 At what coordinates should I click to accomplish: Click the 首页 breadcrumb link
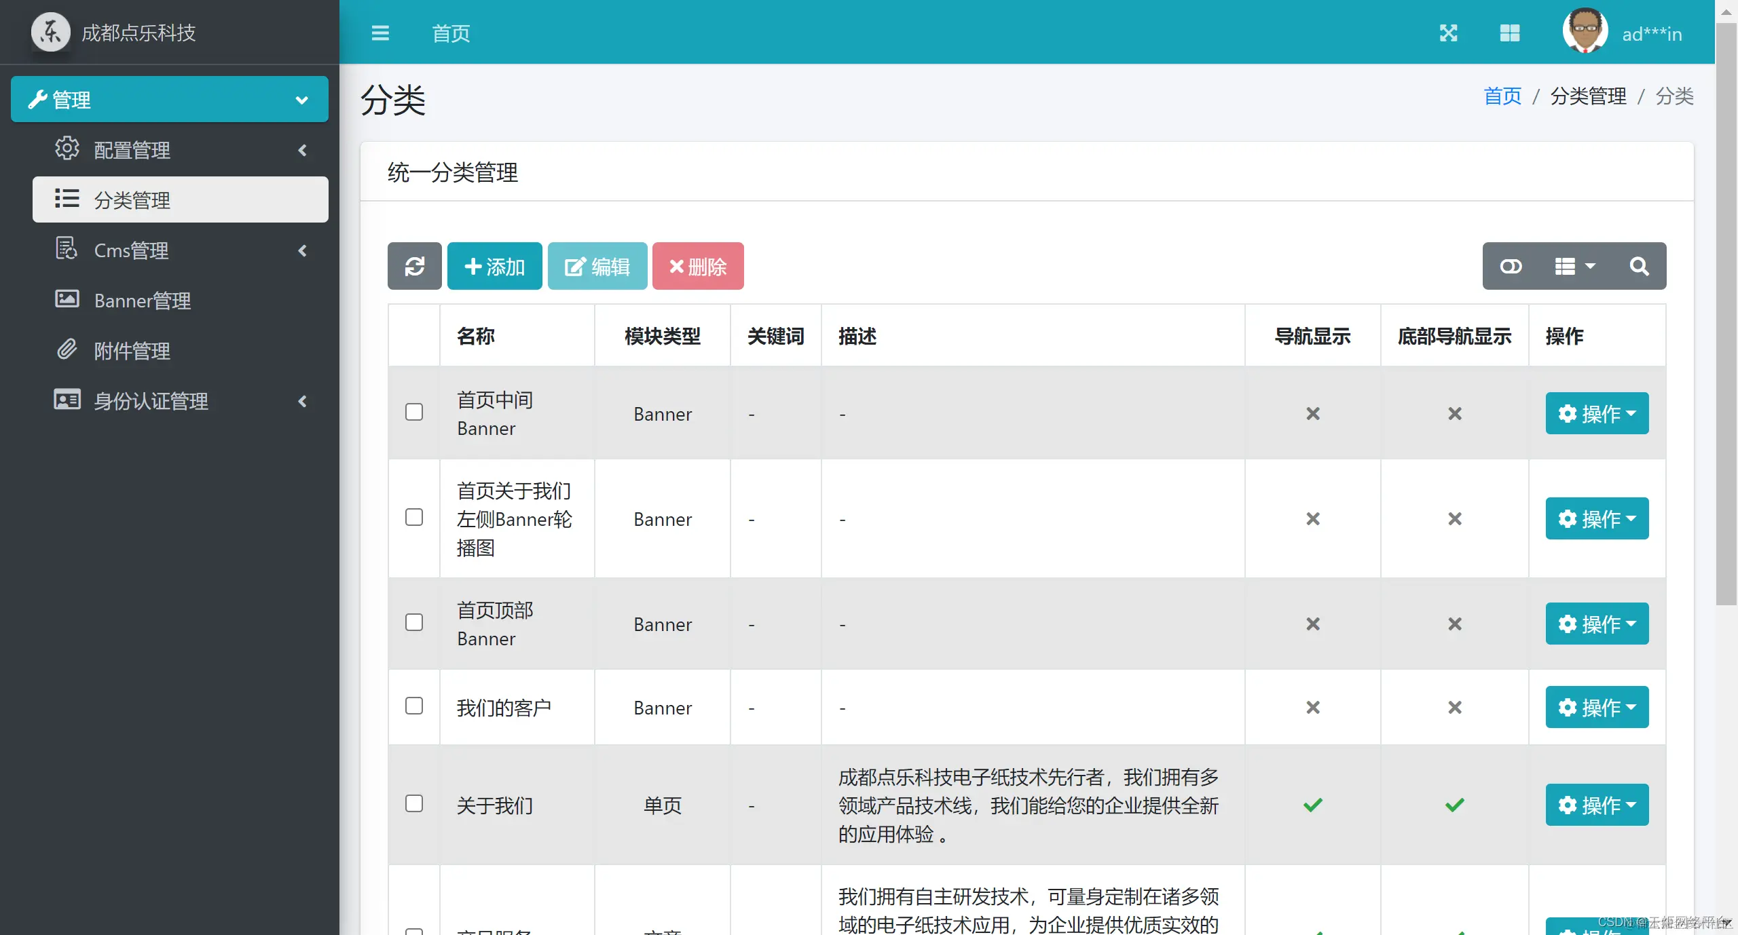coord(1502,96)
